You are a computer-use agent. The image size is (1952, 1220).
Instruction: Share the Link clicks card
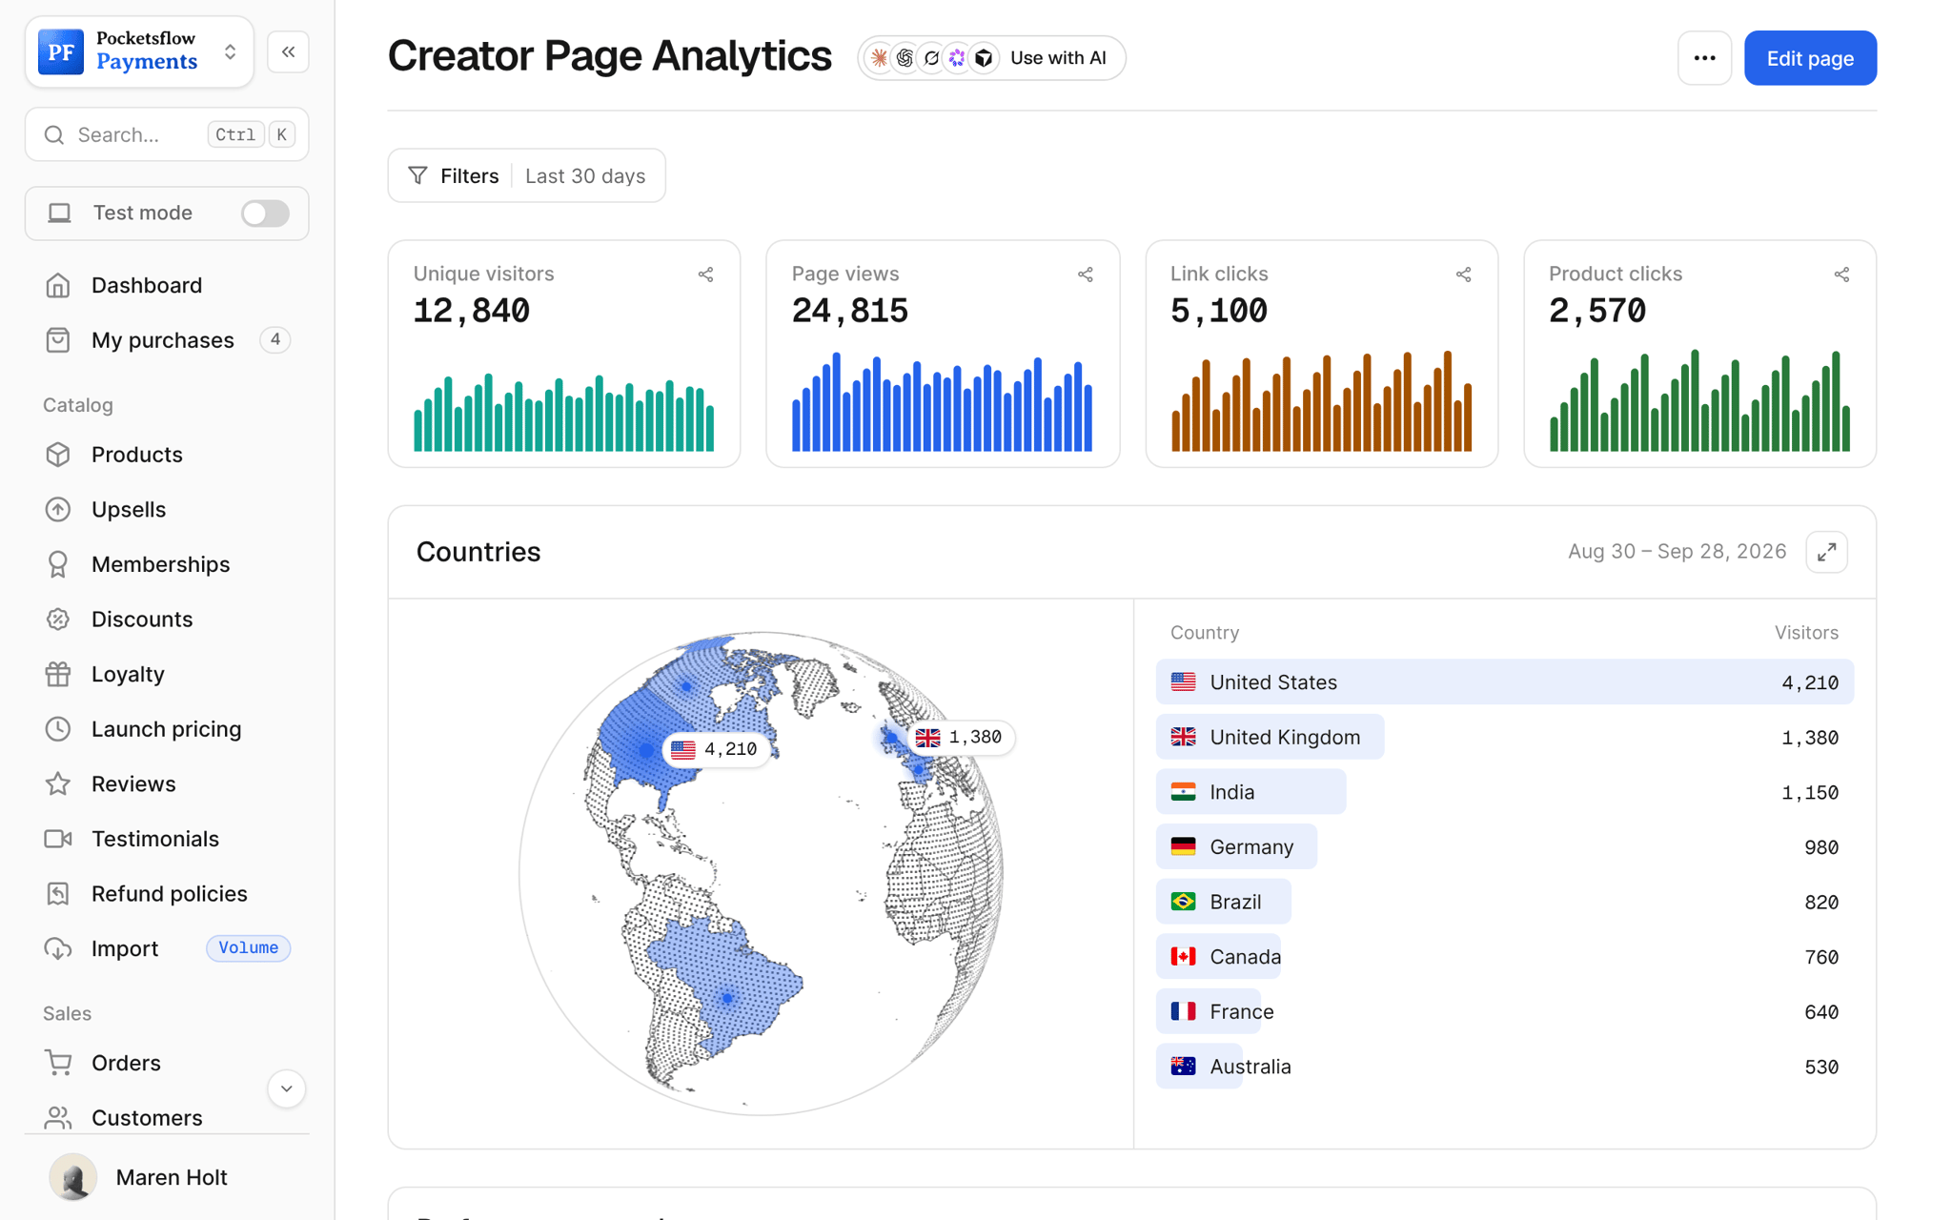(1463, 274)
